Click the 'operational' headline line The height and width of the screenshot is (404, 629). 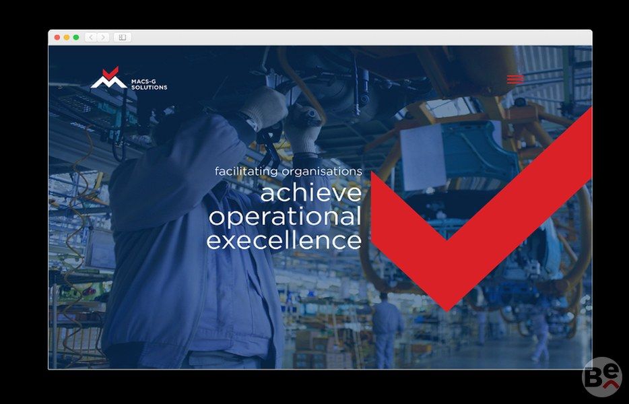(x=285, y=217)
